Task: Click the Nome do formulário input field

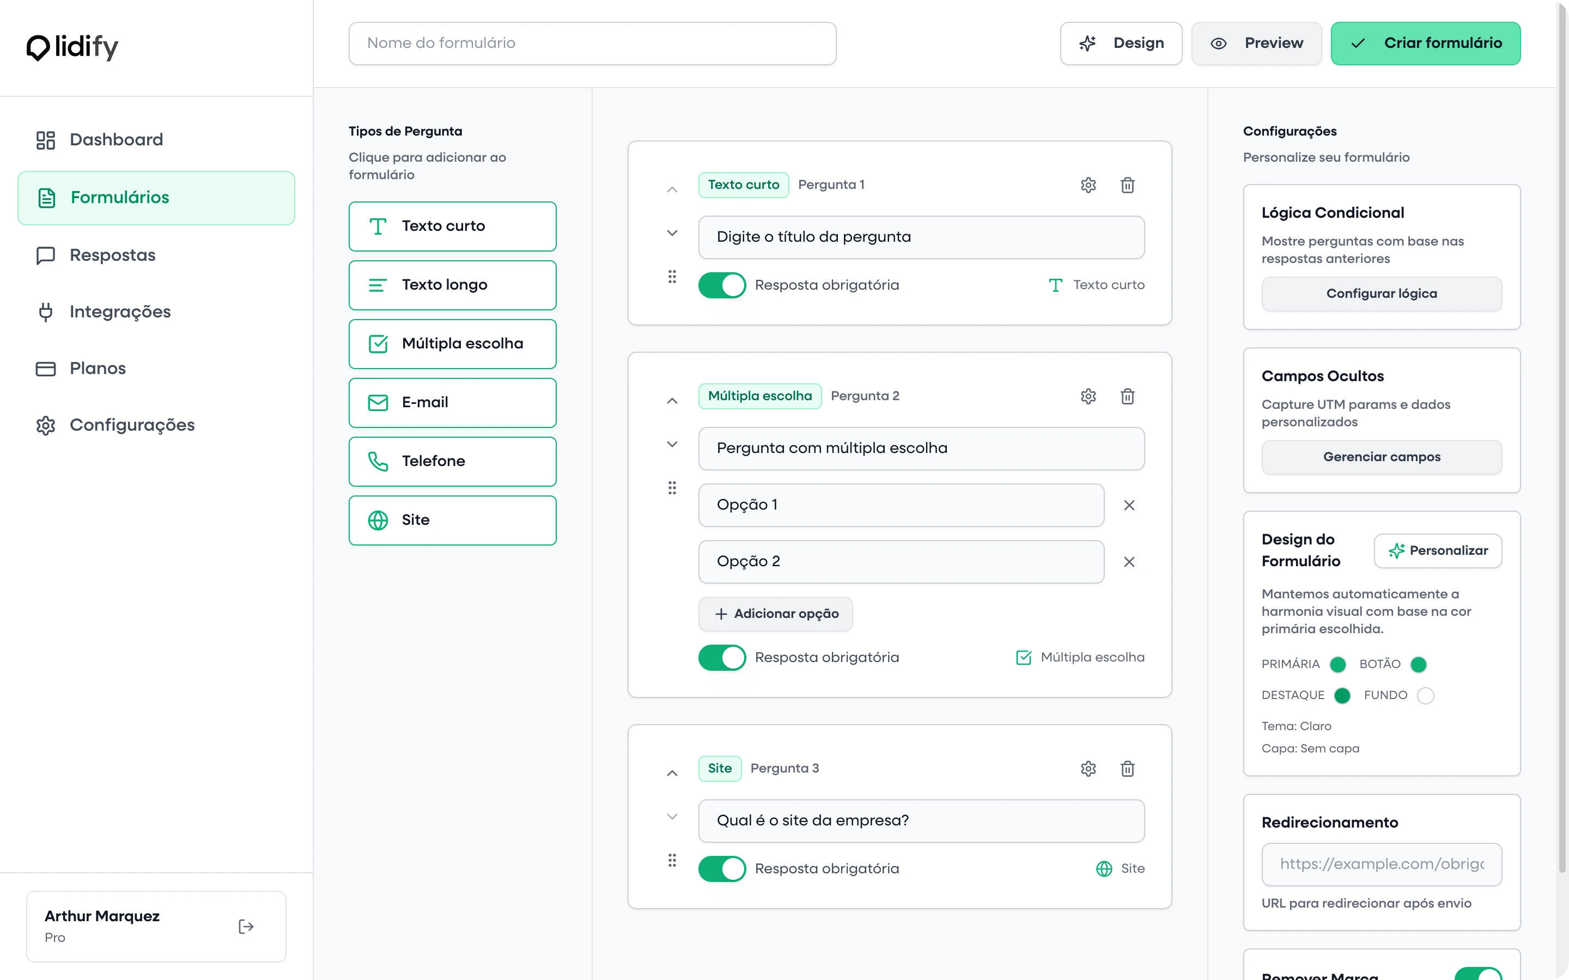Action: (x=591, y=44)
